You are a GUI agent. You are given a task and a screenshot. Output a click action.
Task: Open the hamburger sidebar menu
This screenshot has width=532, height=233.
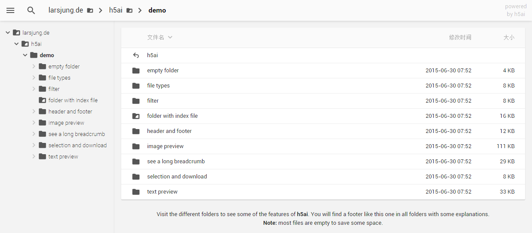pos(10,10)
